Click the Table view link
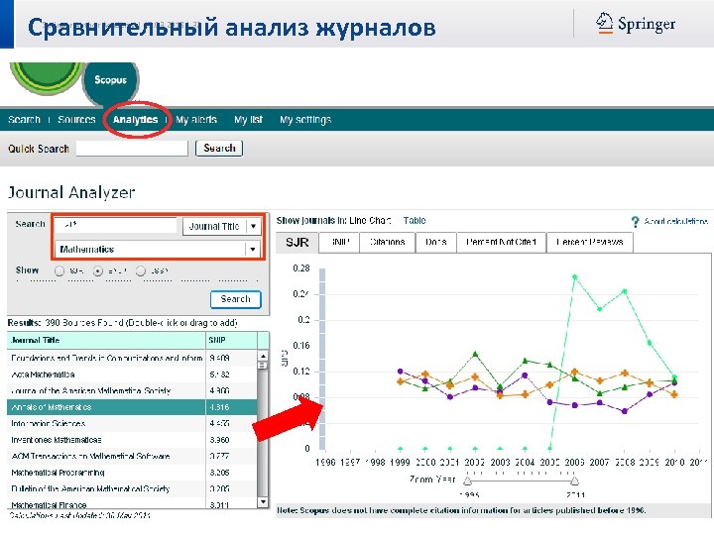 tap(415, 221)
